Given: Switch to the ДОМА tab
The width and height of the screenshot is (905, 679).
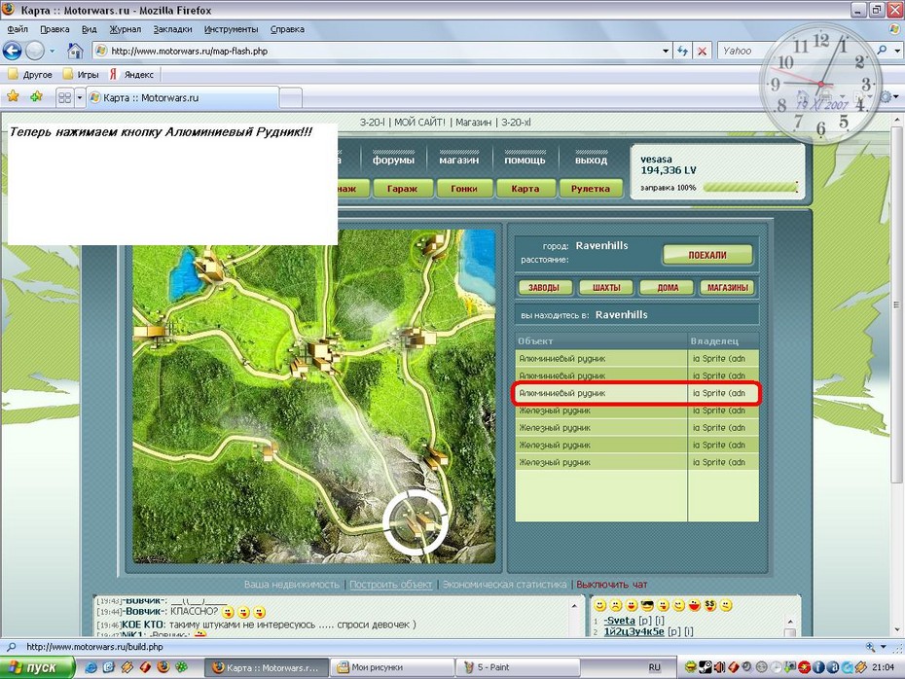Looking at the screenshot, I should pyautogui.click(x=668, y=287).
